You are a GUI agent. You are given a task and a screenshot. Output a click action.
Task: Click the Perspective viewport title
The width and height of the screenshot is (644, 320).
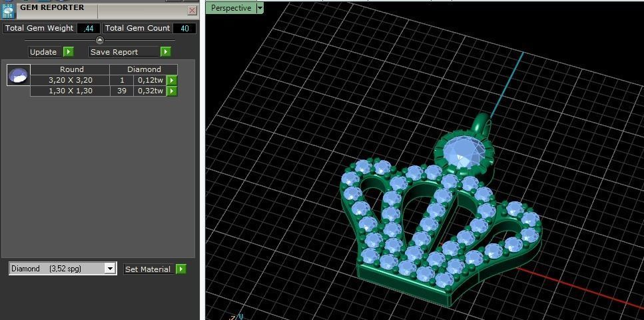point(231,8)
